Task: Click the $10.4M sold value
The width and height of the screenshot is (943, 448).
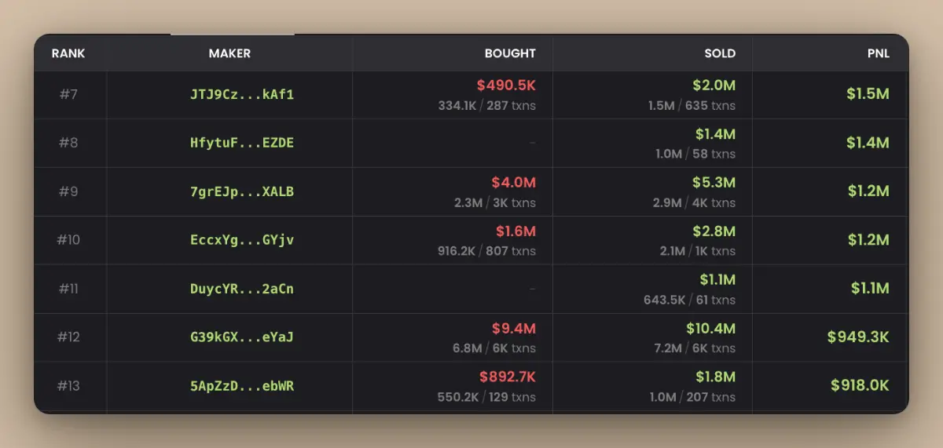Action: pyautogui.click(x=714, y=329)
